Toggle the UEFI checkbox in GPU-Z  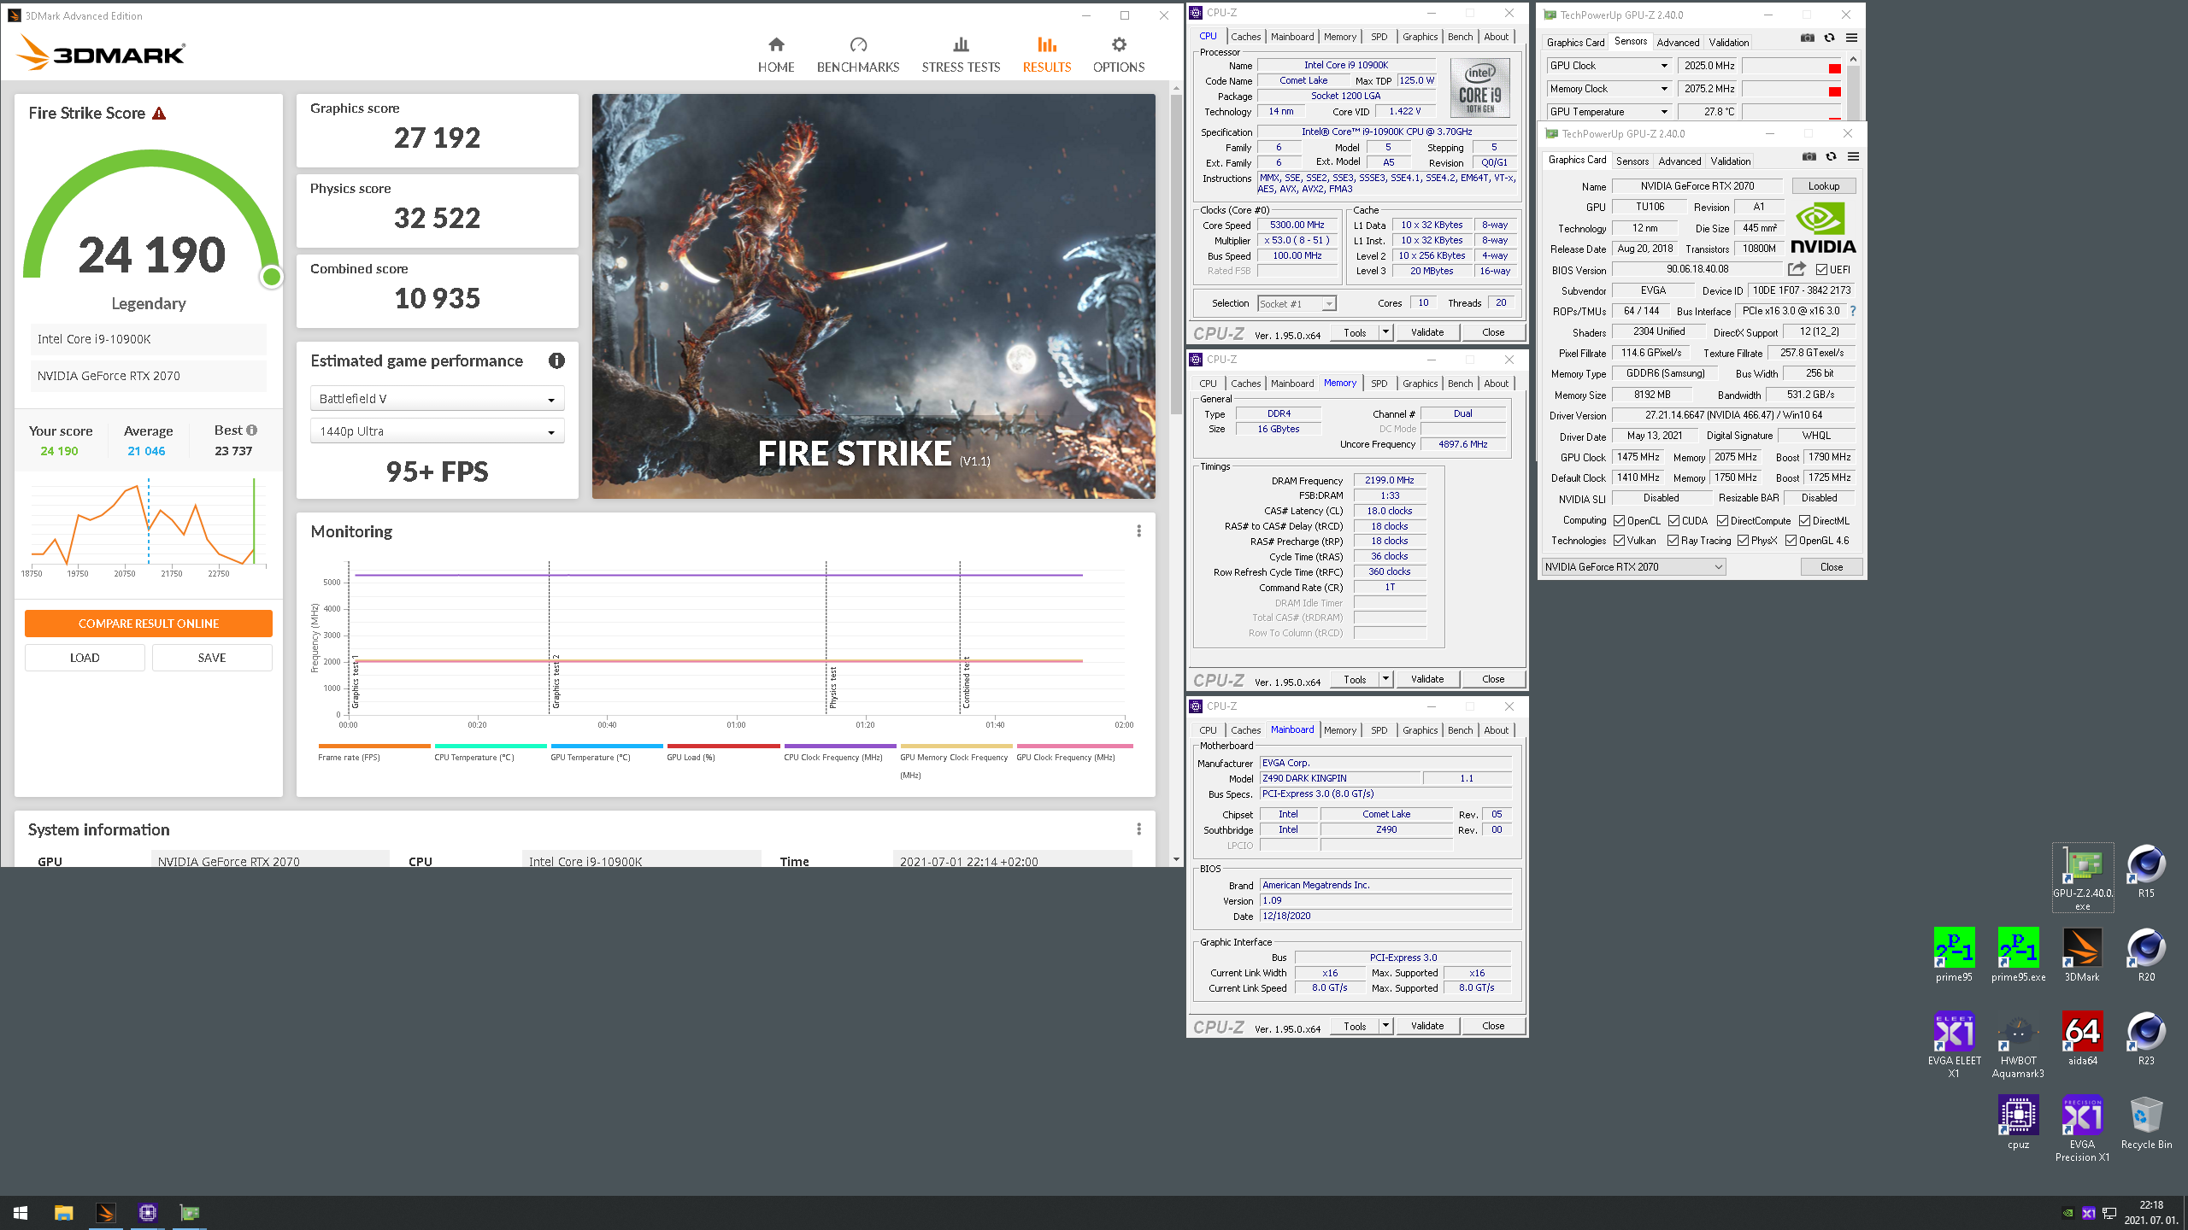1821,270
